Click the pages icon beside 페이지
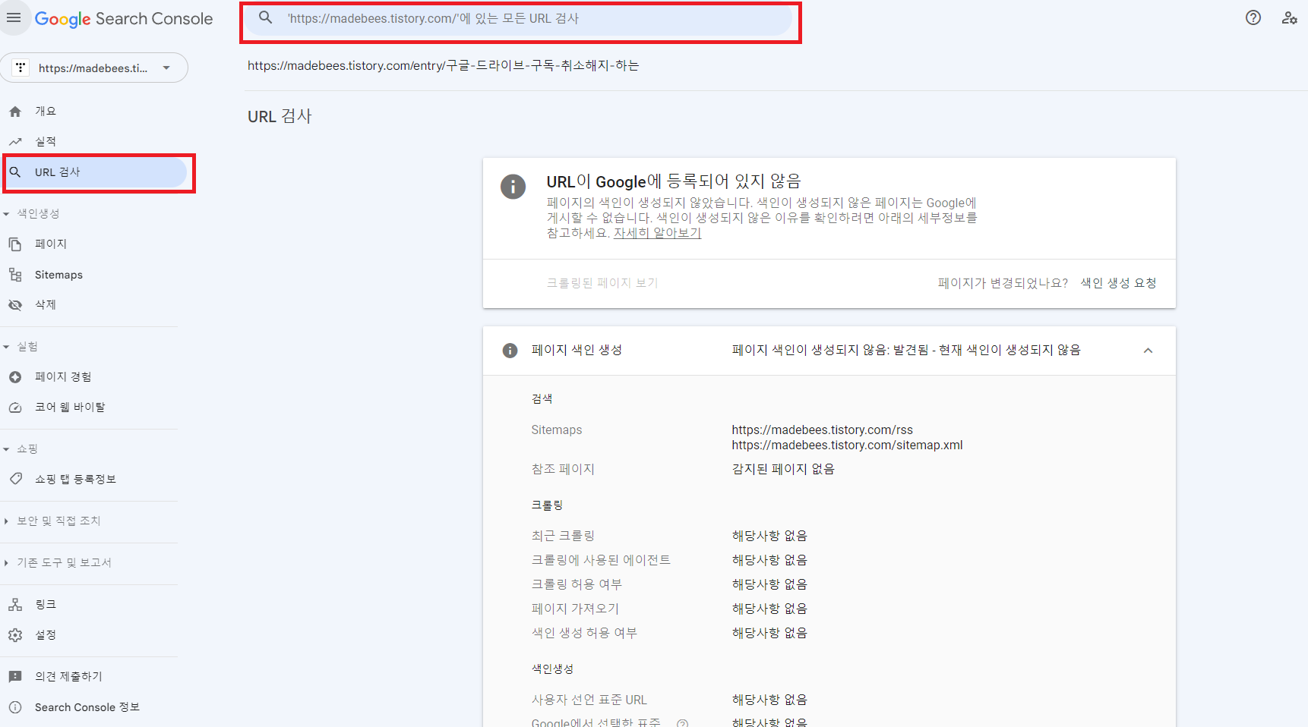 (15, 244)
